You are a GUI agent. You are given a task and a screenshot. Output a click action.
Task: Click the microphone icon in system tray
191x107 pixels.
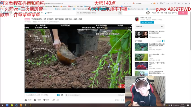171,105
